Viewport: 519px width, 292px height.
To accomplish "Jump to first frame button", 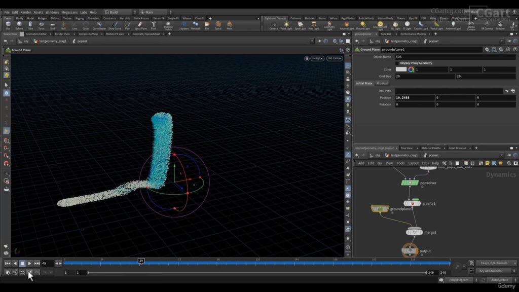I will [8, 264].
